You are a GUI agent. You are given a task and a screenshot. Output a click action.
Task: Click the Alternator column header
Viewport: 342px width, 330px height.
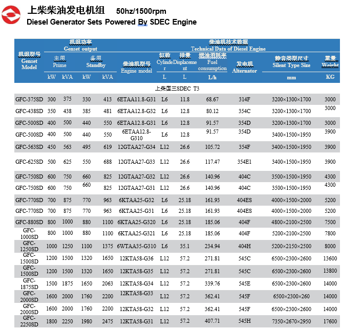pos(245,68)
